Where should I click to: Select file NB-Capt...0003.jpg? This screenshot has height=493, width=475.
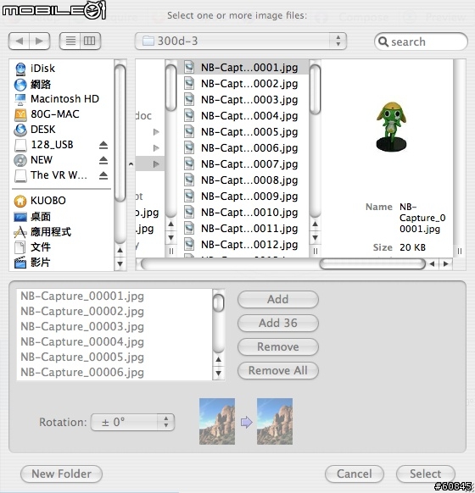pyautogui.click(x=243, y=100)
